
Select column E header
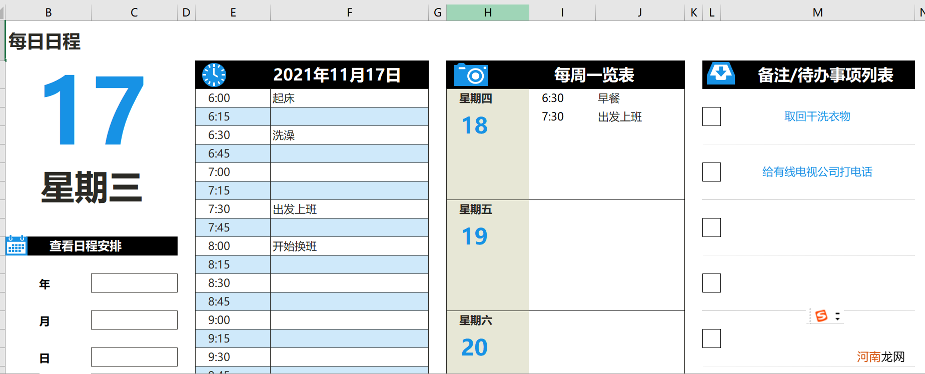pyautogui.click(x=233, y=12)
